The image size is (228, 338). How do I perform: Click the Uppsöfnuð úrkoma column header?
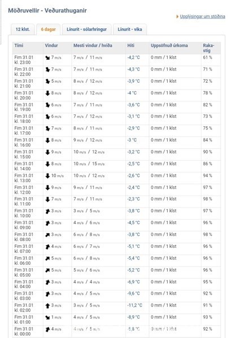169,46
